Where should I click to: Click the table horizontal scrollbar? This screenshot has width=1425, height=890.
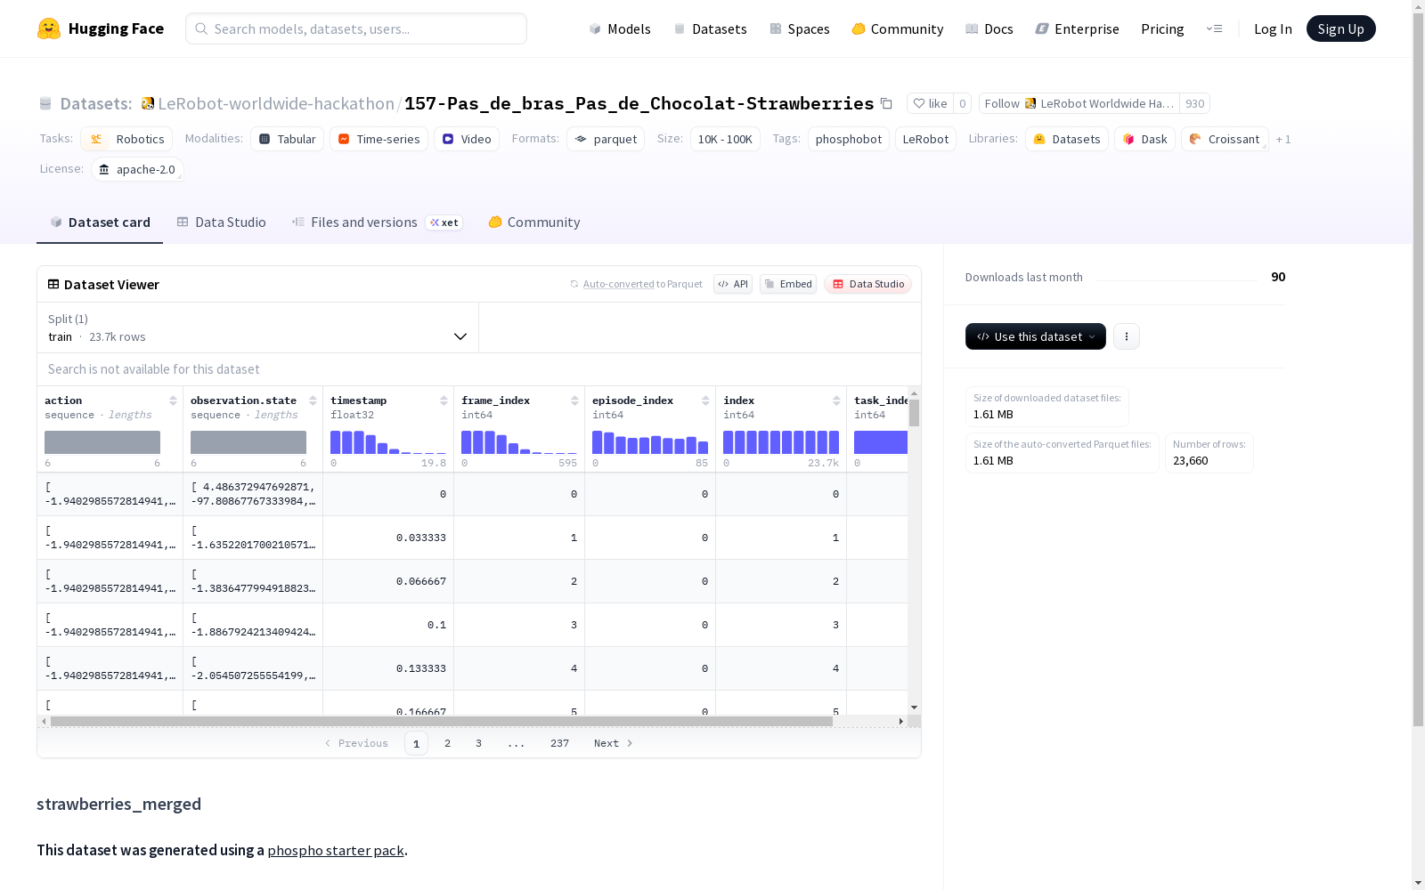[442, 721]
